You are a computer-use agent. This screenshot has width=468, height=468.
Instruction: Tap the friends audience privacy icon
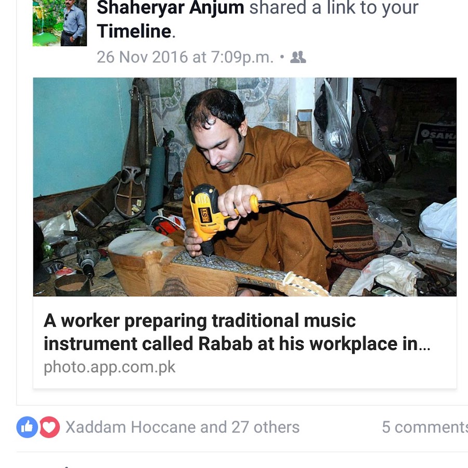click(298, 57)
